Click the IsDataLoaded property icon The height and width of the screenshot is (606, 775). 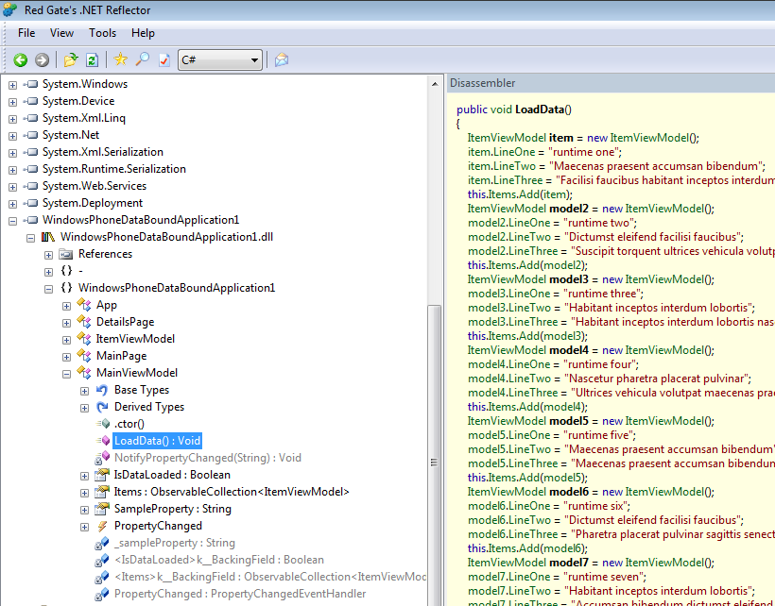click(x=102, y=475)
